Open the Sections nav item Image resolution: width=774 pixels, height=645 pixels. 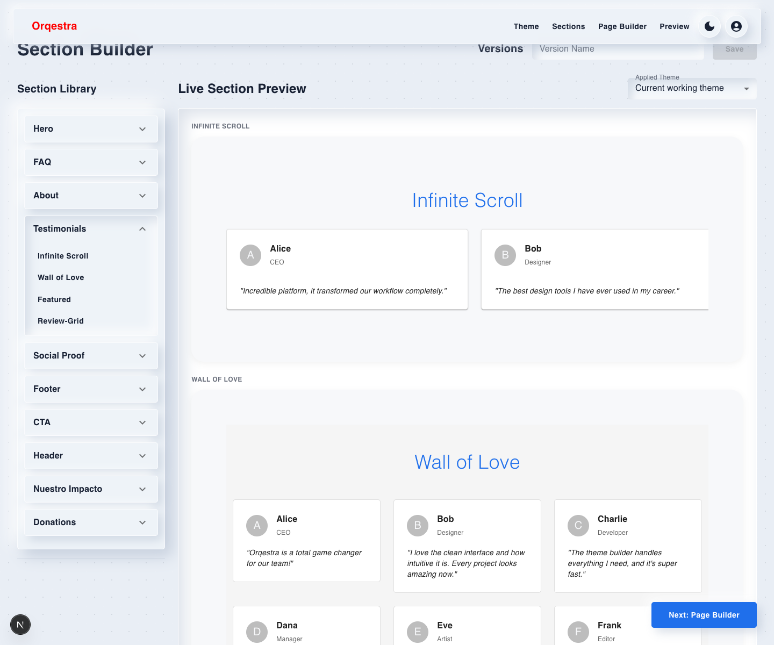tap(568, 26)
